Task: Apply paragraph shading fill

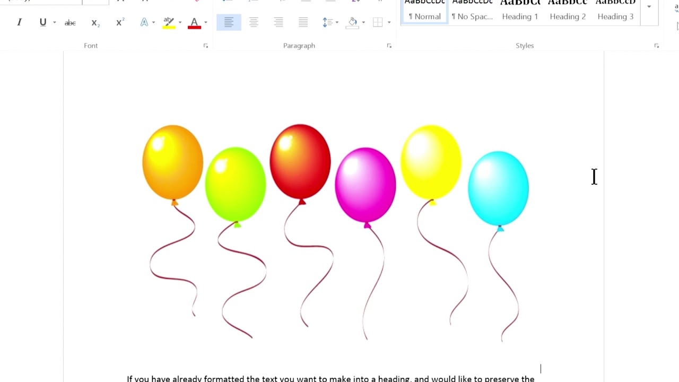Action: [x=352, y=22]
